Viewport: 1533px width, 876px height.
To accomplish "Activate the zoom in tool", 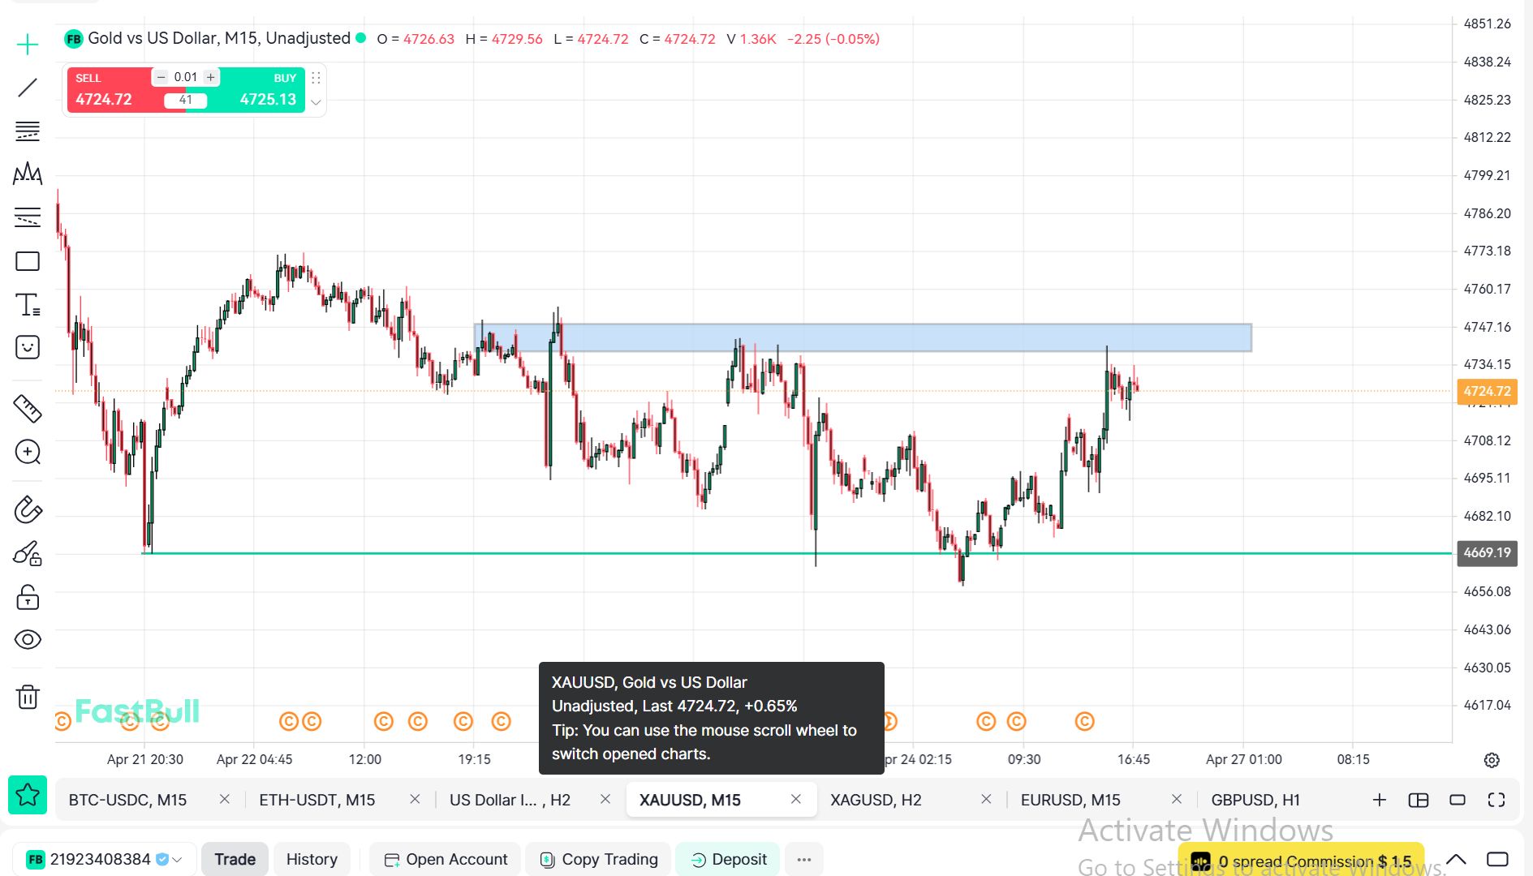I will 28,453.
